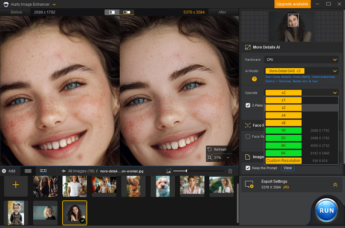Click the Aiarty app logo icon
The image size is (345, 228).
[6, 4]
